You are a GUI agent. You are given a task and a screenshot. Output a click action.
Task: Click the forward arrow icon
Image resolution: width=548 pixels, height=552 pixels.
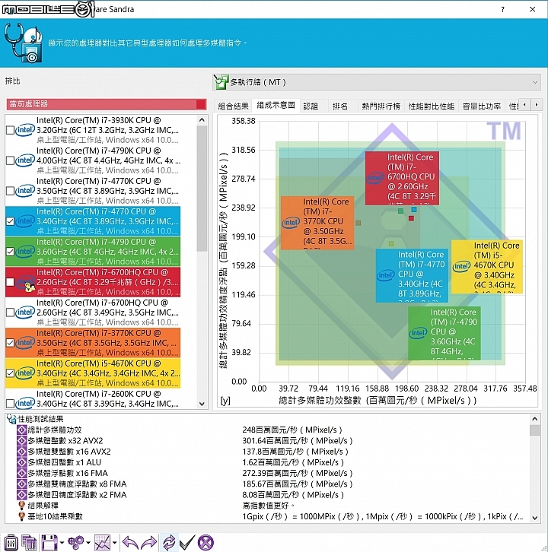coord(149,542)
